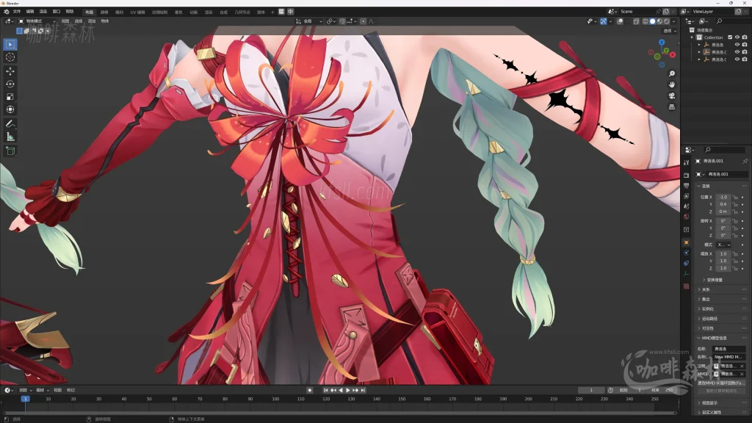The image size is (752, 423).
Task: Expand the Instancing panel in properties
Action: 708,309
